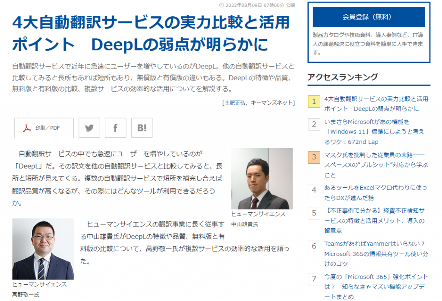Bookmark with the Hatena B! icon

pyautogui.click(x=142, y=128)
